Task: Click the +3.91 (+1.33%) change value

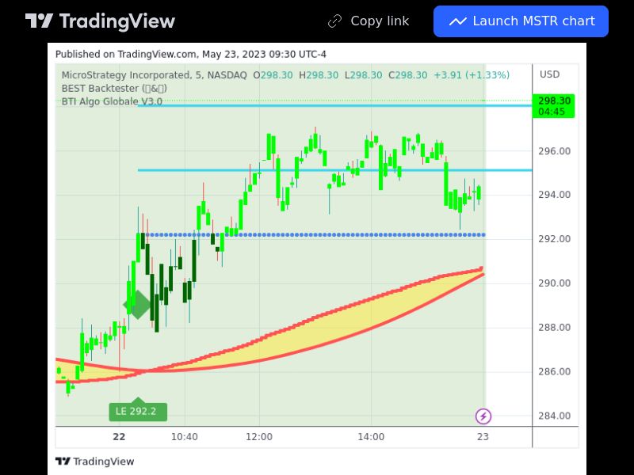Action: coord(472,75)
